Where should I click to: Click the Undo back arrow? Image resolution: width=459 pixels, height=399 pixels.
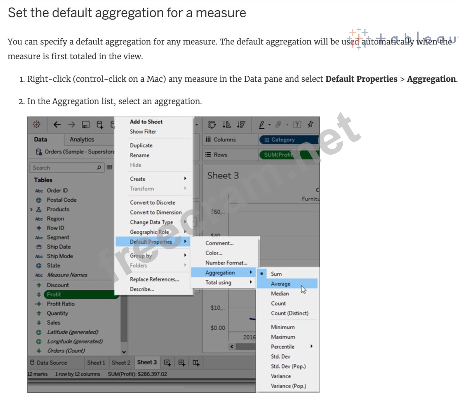(x=57, y=124)
